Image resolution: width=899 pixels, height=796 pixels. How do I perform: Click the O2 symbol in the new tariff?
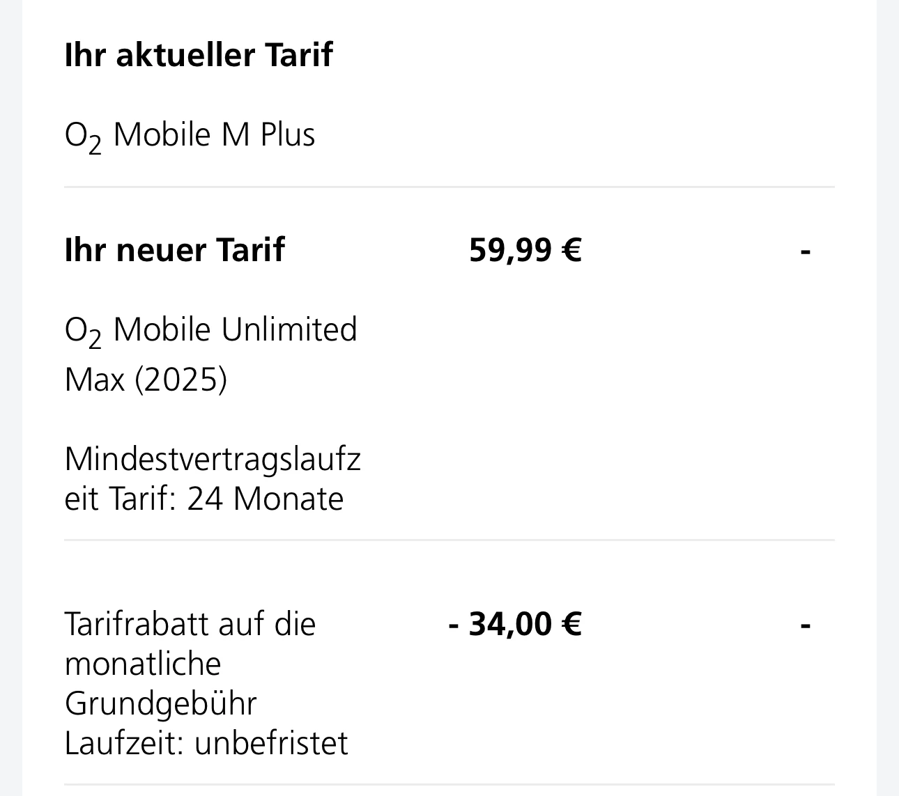pos(83,332)
